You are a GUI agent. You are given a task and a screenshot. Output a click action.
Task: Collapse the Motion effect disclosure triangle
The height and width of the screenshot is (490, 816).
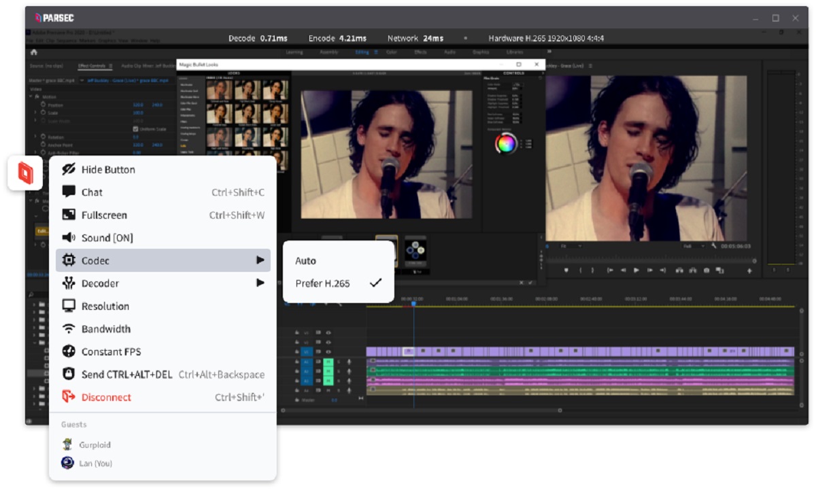click(x=31, y=97)
